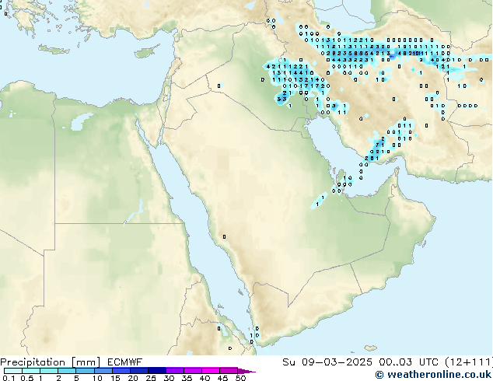493x381 pixels.
Task: Click the 2–5 mm legend color swatch
Action: coord(67,371)
